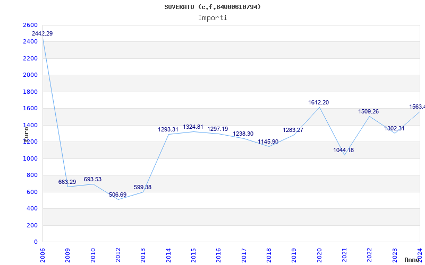This screenshot has width=425, height=265.
Task: Click the 2012 year on the x-axis
Action: pyautogui.click(x=118, y=254)
